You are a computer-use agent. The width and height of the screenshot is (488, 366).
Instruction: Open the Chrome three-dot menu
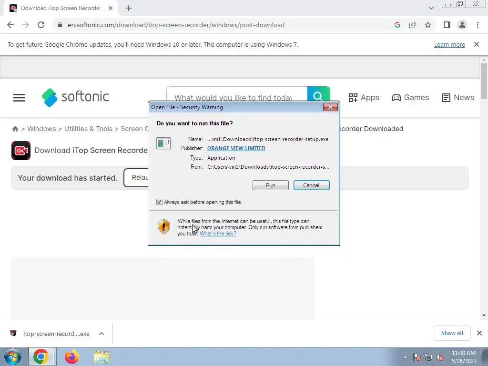point(478,25)
